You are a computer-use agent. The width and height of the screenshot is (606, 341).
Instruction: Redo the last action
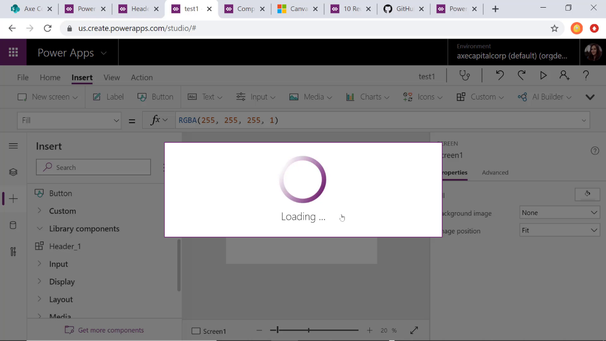521,75
